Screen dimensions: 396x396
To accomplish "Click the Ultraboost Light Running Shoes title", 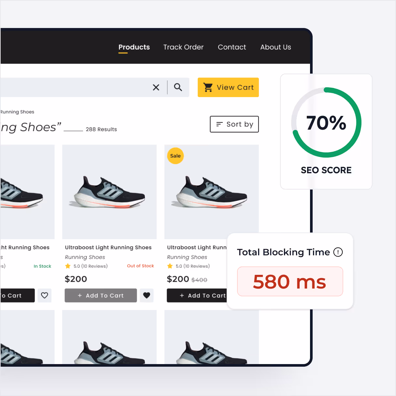I will coord(108,247).
